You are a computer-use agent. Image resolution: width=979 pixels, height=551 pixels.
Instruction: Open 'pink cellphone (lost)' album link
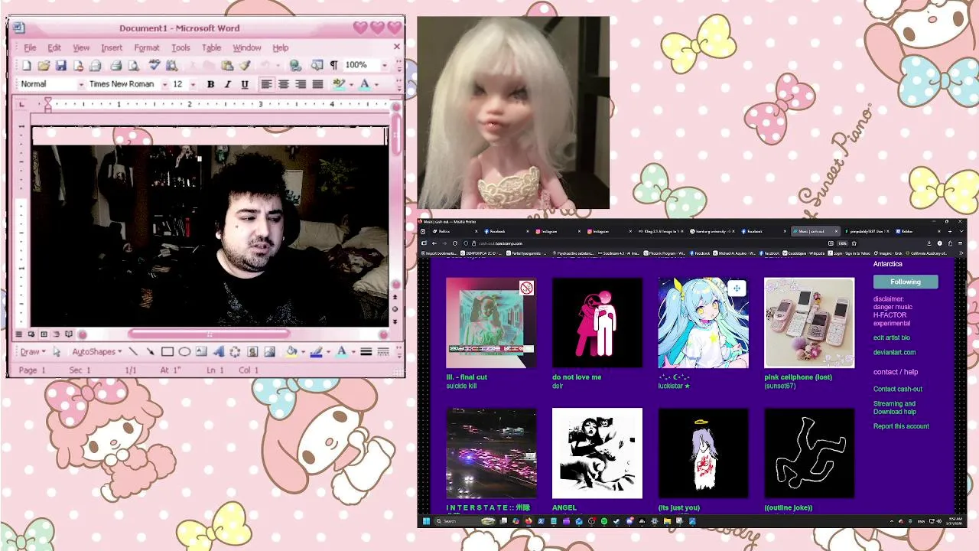pos(798,377)
